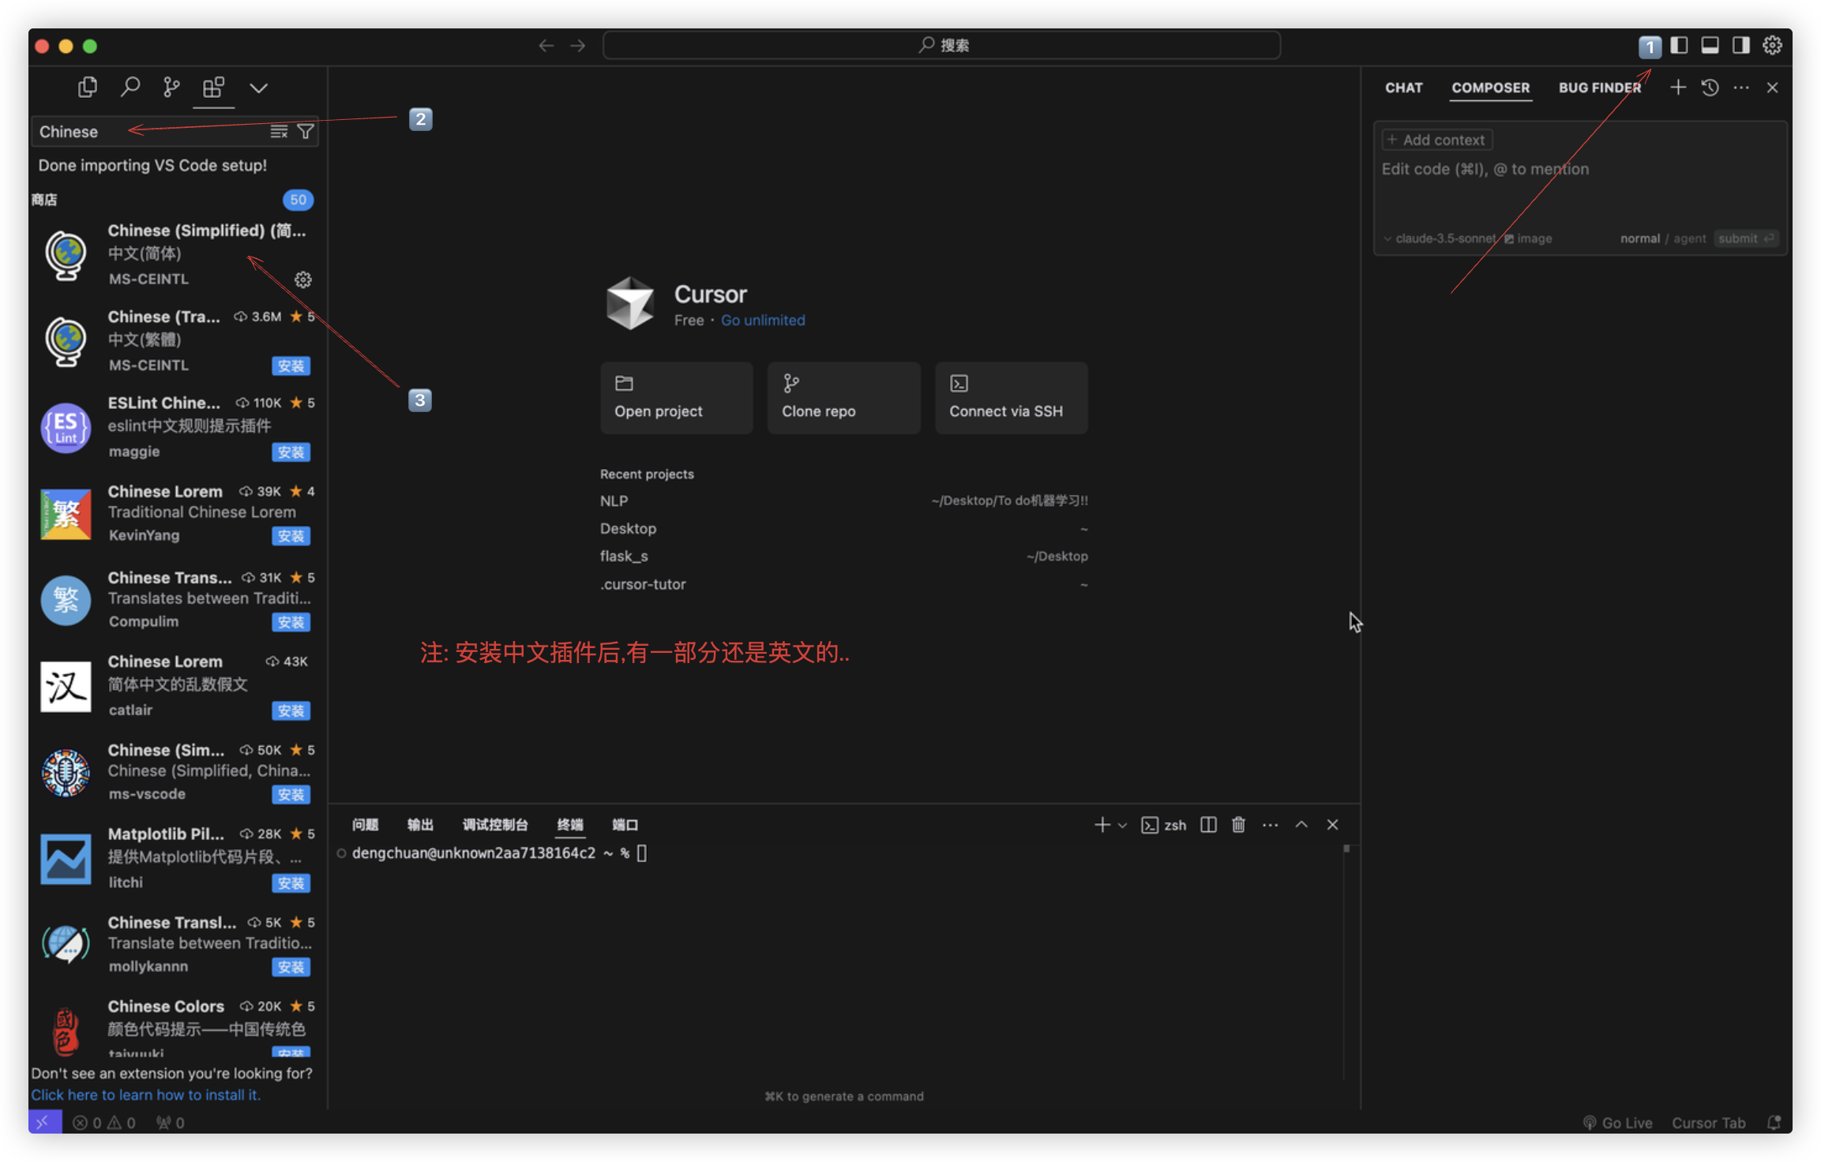The image size is (1821, 1162).
Task: Switch to the 输出 panel tab
Action: click(420, 825)
